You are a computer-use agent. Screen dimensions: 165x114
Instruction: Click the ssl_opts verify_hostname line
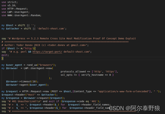coord(87,75)
